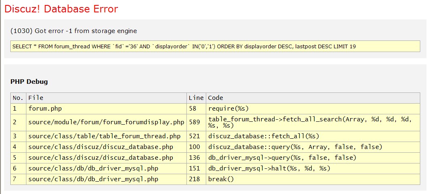The image size is (431, 194).
Task: Click the 'Line' column header
Action: (x=196, y=98)
